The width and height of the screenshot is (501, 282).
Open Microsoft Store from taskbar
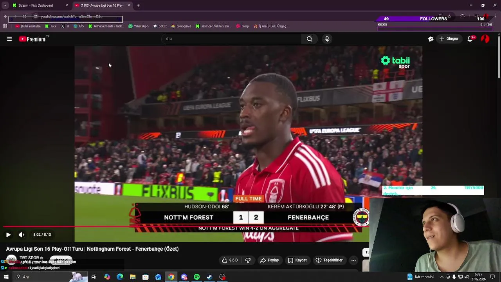[146, 277]
